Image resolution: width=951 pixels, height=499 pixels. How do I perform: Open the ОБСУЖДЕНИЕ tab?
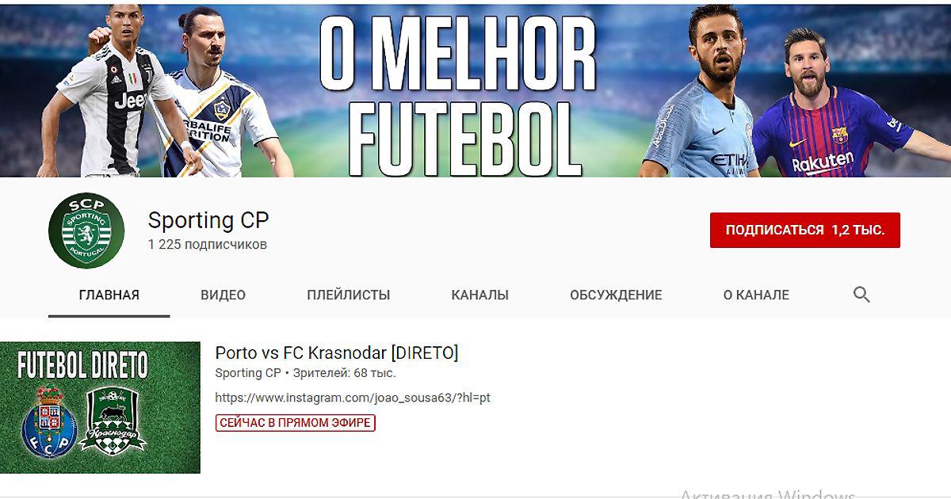coord(616,295)
